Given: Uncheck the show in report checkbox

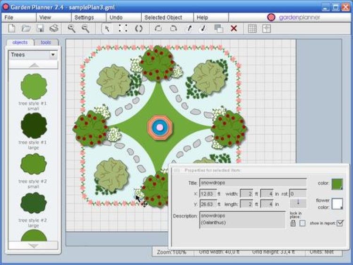Looking at the screenshot, I should [x=340, y=223].
